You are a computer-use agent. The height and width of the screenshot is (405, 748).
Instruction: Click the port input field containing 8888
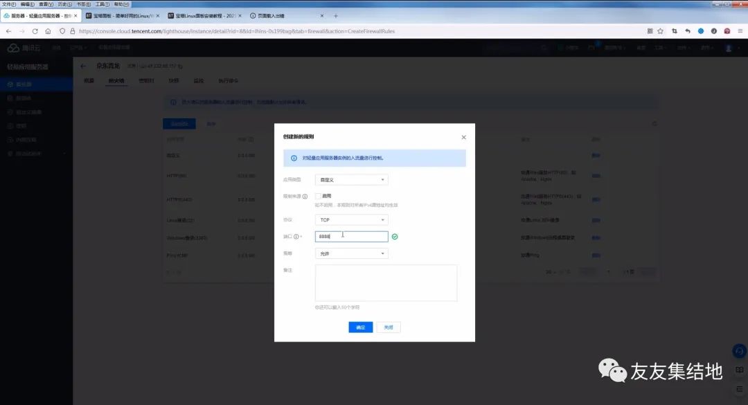tap(352, 237)
